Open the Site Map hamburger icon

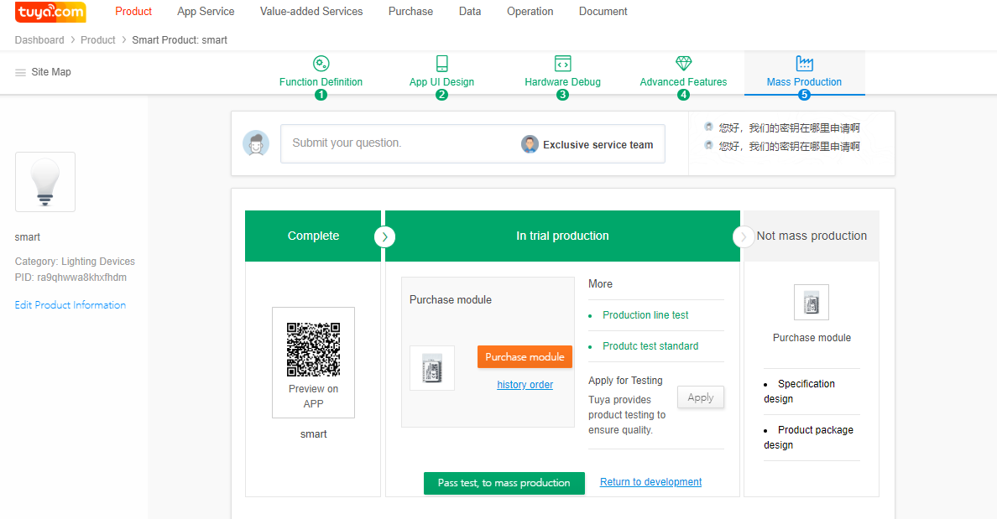21,73
